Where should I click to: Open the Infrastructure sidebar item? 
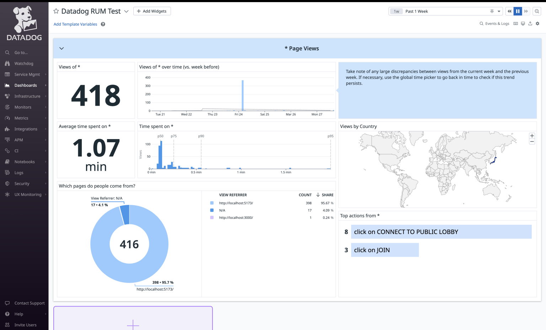click(27, 96)
